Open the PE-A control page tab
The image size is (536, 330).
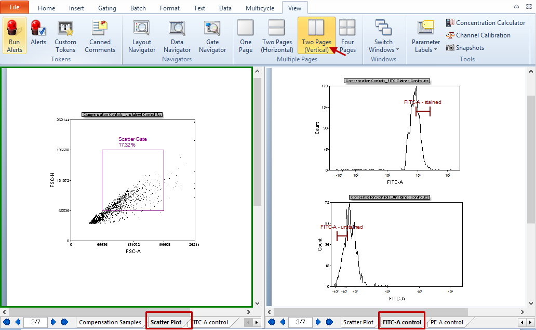(x=446, y=322)
